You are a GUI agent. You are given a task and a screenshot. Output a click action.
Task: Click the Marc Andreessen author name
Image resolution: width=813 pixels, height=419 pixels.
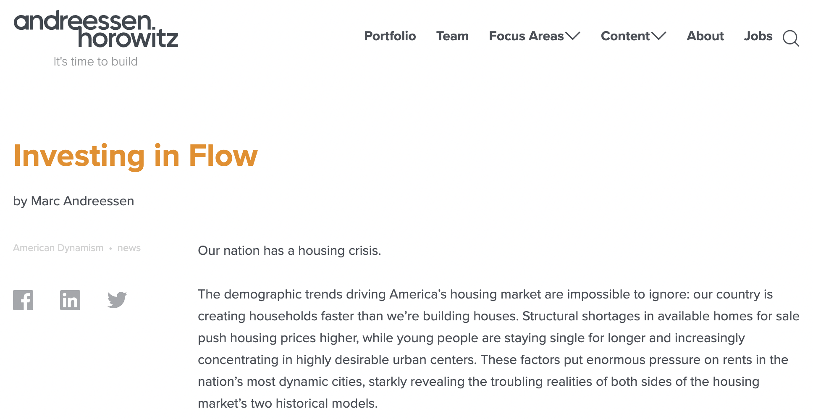[x=83, y=201]
